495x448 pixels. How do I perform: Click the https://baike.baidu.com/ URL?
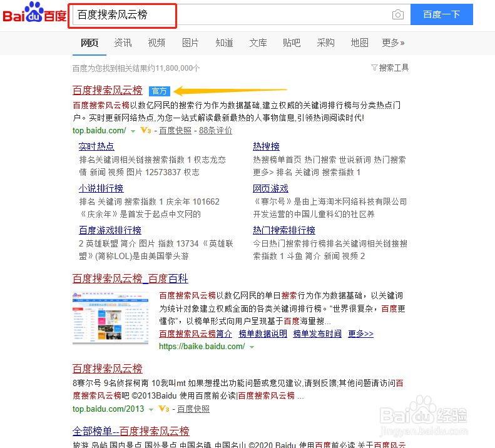202,347
